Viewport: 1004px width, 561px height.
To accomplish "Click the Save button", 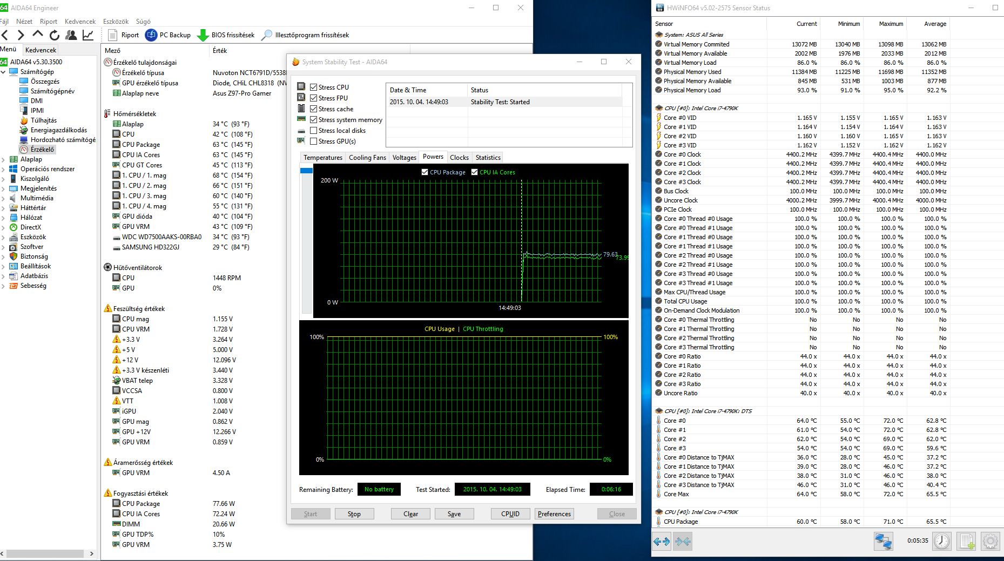I will (454, 514).
